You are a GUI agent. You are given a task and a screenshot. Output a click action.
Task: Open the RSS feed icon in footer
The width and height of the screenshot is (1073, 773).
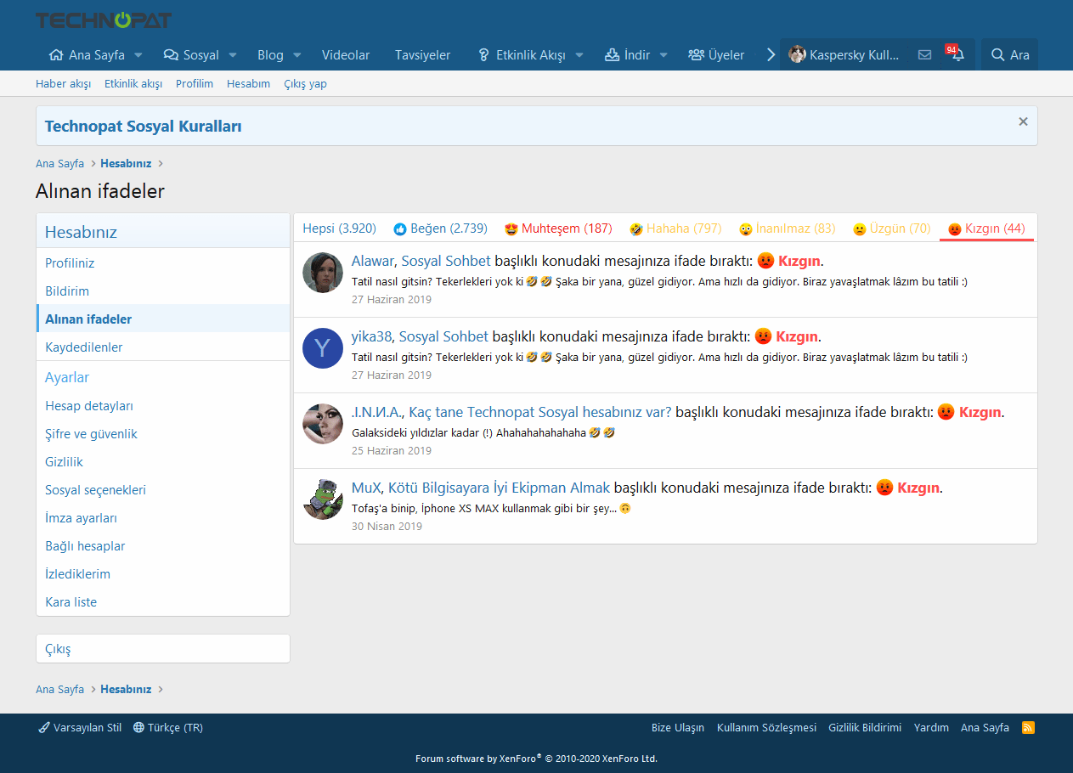[1028, 727]
